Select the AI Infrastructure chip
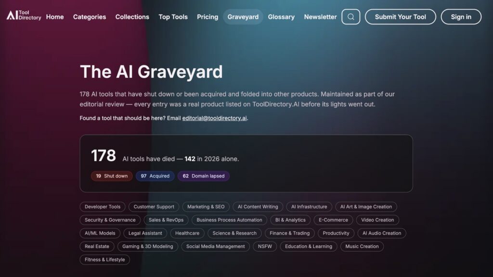 (309, 207)
